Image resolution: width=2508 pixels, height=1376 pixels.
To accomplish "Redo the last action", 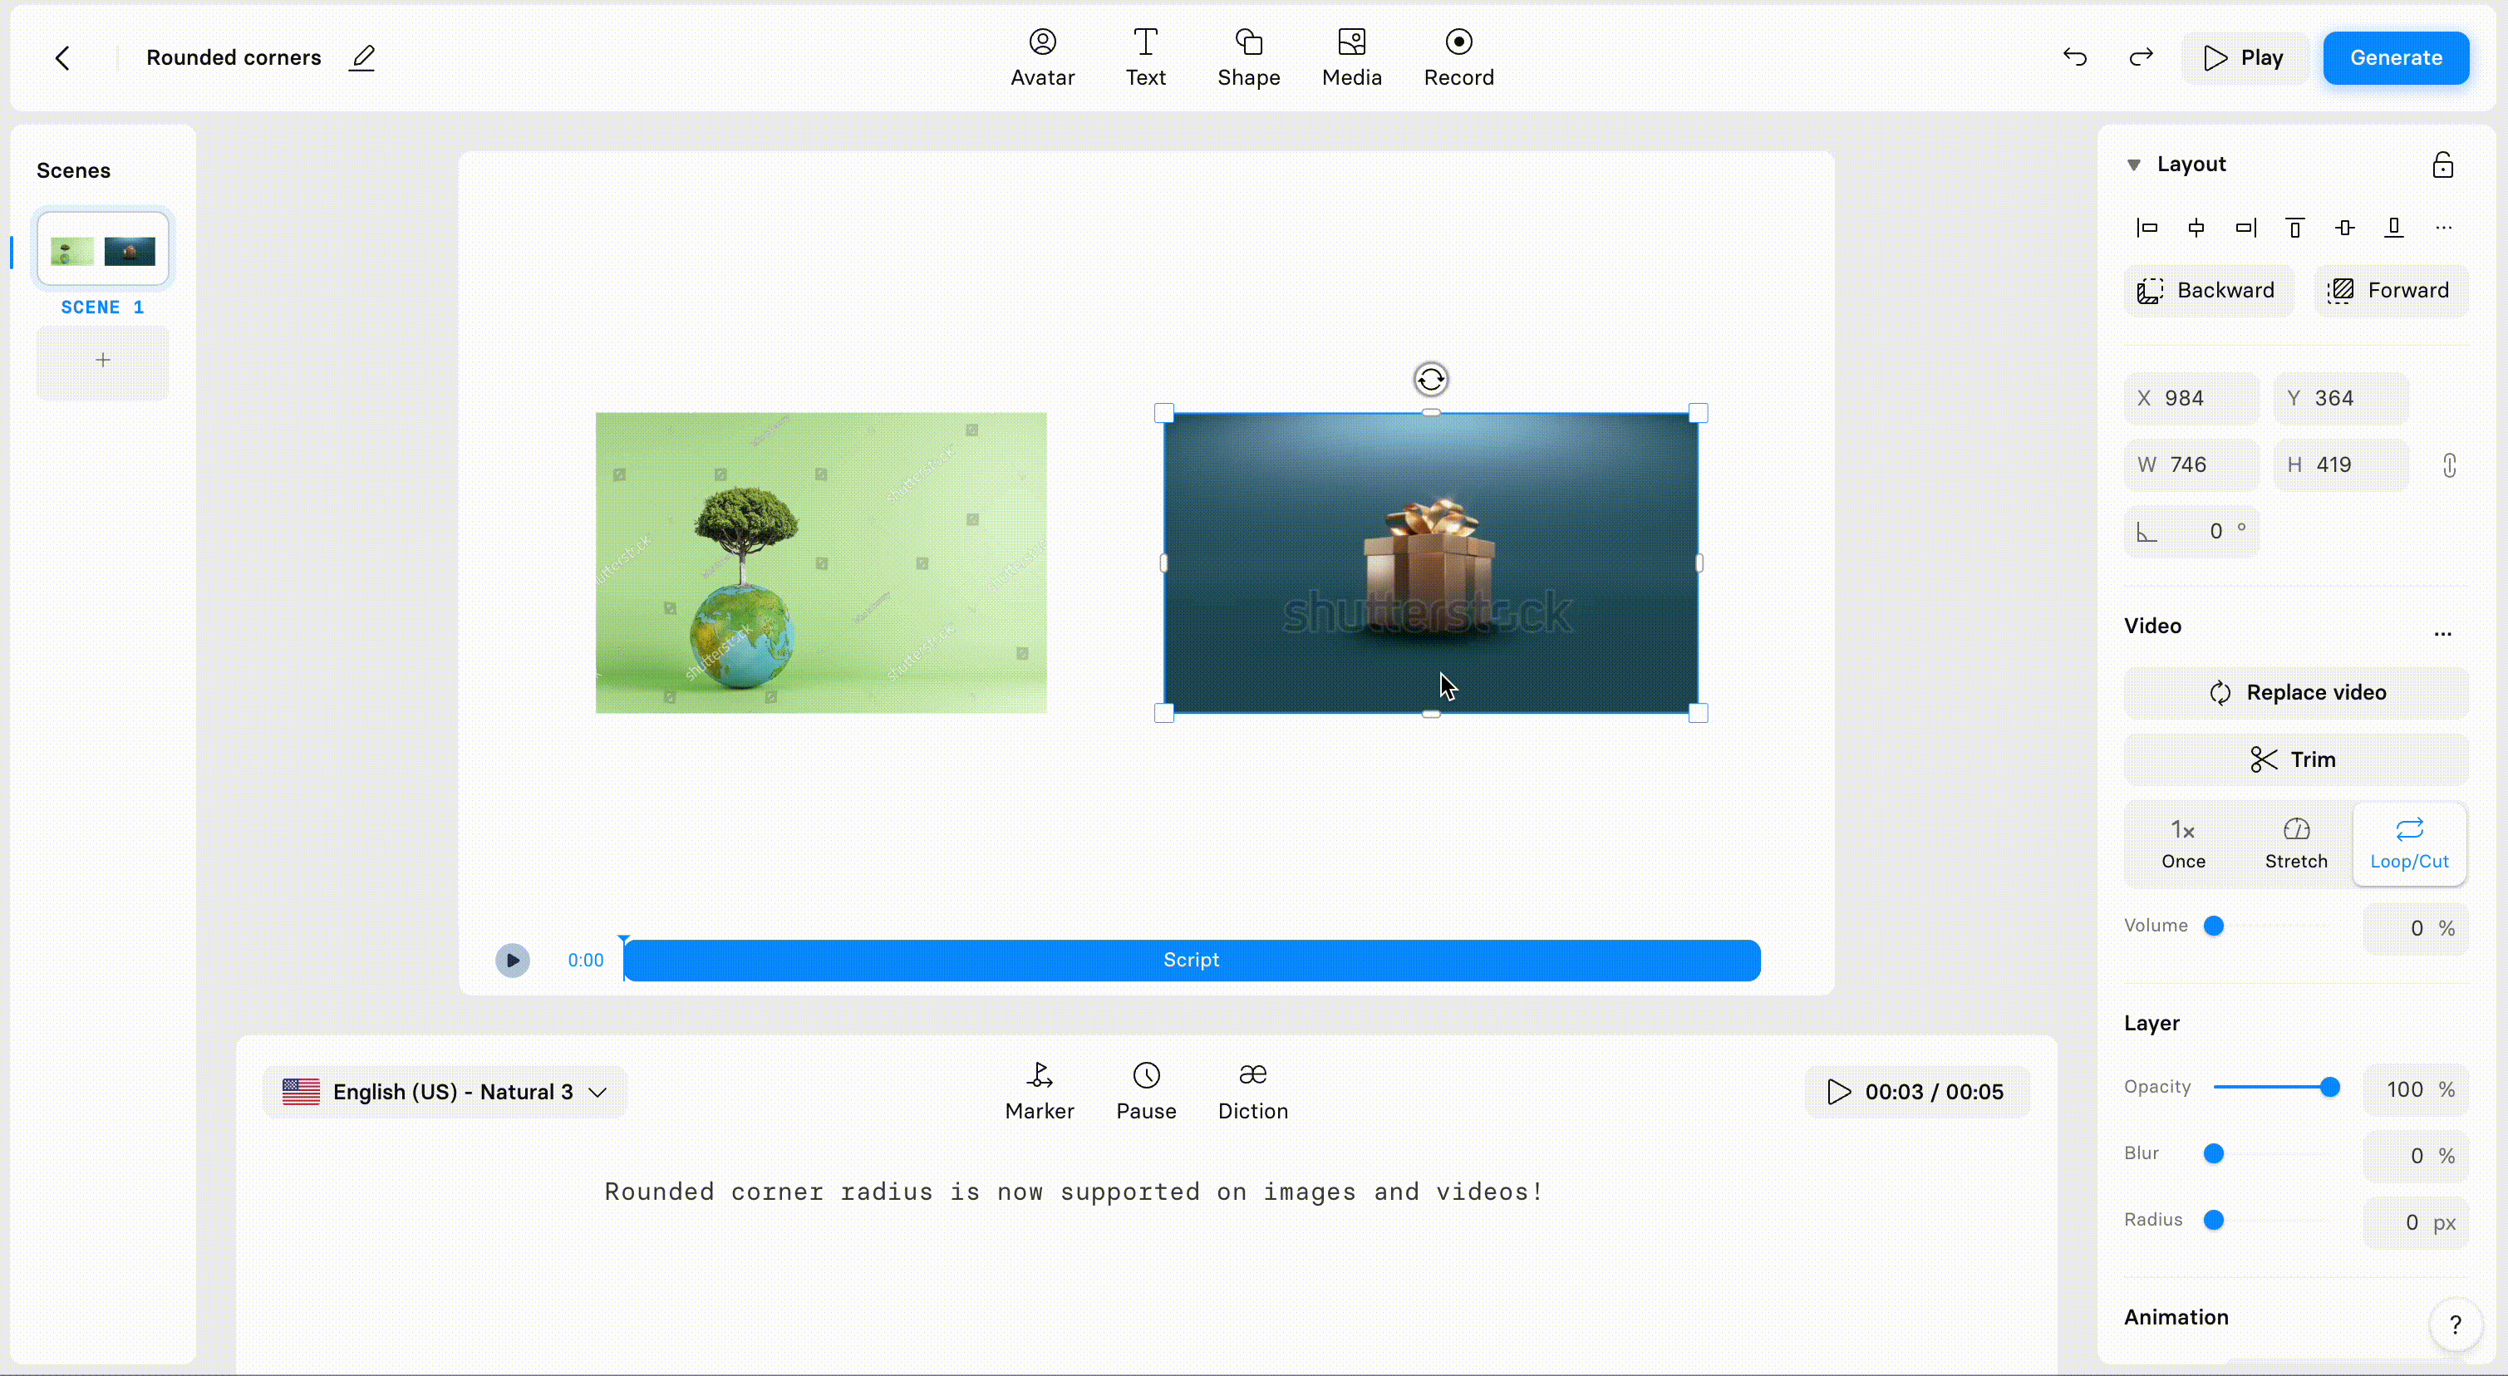I will coord(2141,57).
